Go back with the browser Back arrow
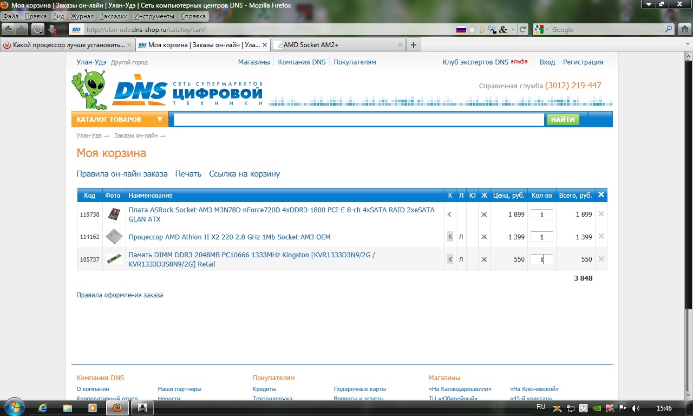 coord(9,29)
